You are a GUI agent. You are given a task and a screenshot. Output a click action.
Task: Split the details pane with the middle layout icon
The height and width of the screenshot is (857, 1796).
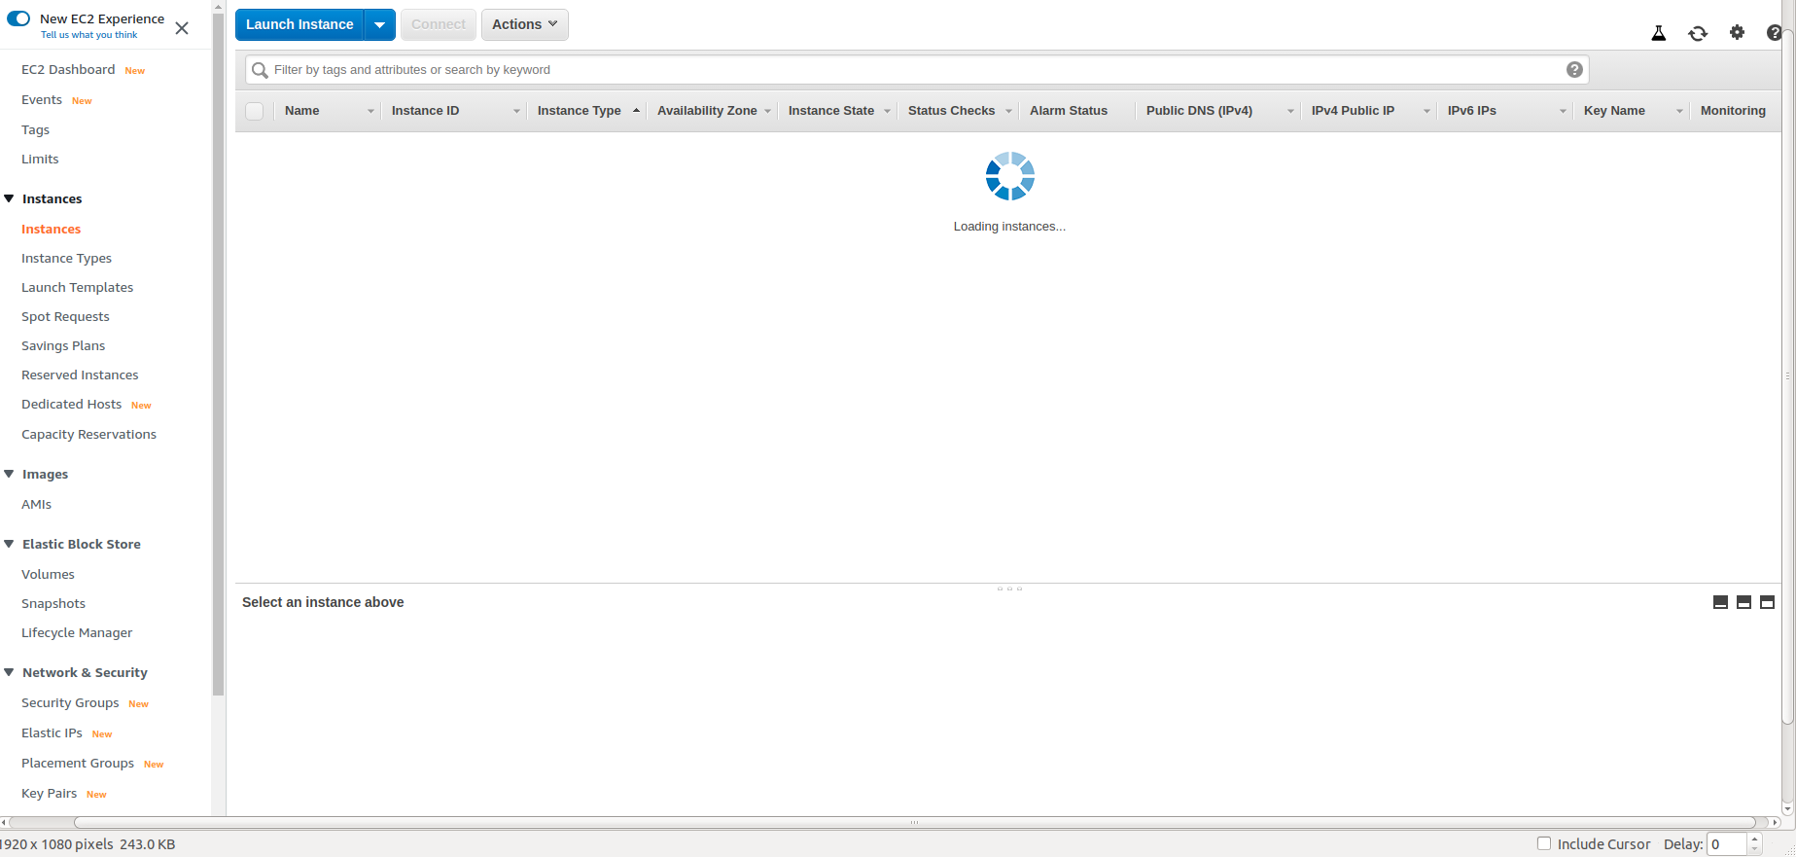tap(1743, 602)
